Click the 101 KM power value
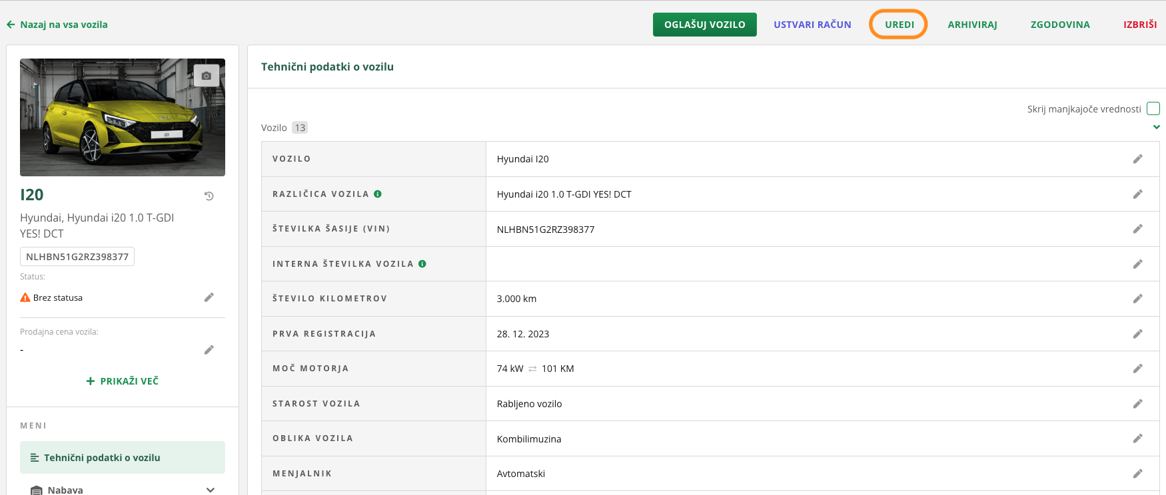This screenshot has width=1166, height=495. [x=558, y=369]
